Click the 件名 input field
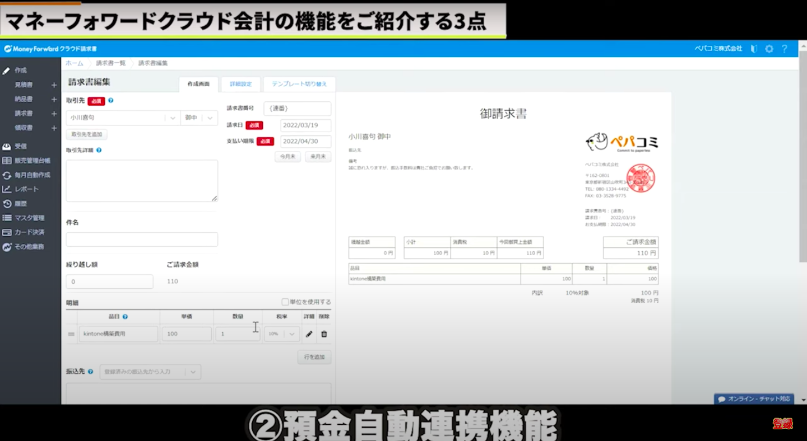 coord(142,240)
